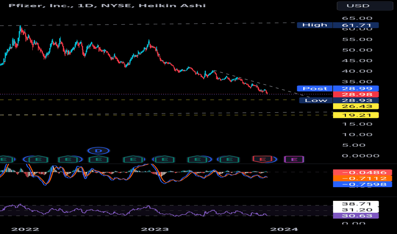Click the 15.00 price axis label
The image size is (397, 234).
click(357, 124)
